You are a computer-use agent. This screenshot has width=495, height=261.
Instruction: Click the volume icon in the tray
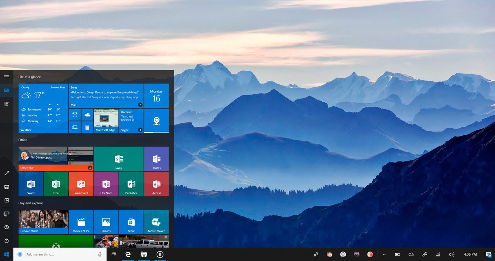[452, 254]
